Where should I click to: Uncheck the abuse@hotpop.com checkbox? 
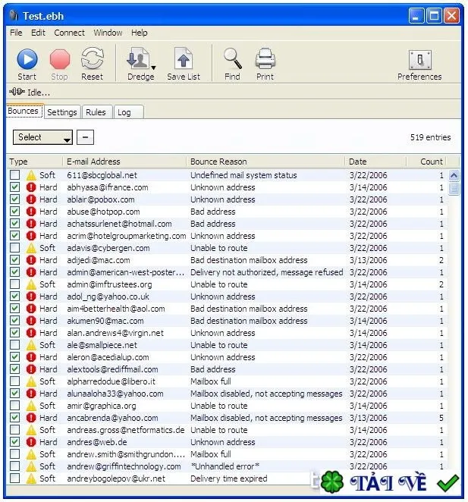tap(14, 212)
